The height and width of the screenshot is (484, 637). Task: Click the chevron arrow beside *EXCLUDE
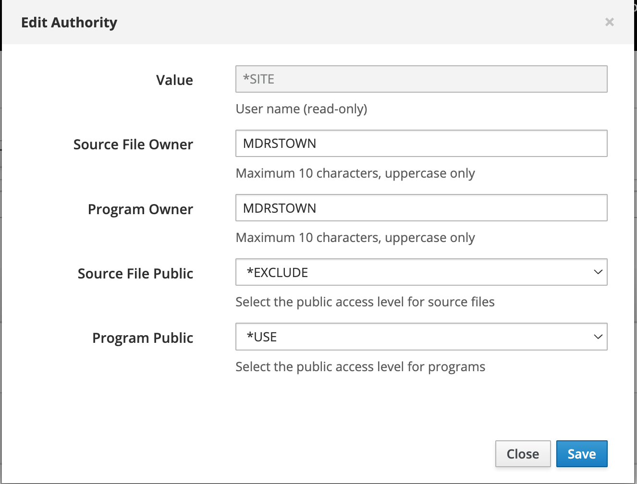pos(598,272)
